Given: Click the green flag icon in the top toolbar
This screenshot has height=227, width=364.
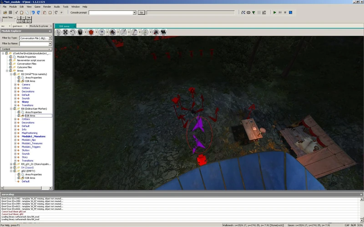Looking at the screenshot, I should [253, 13].
